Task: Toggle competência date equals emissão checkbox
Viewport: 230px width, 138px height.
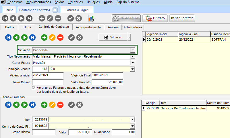Action: tap(34, 88)
